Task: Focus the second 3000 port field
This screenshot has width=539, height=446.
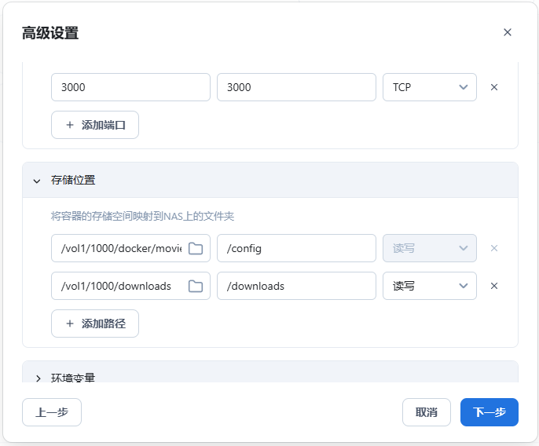Action: pyautogui.click(x=296, y=87)
